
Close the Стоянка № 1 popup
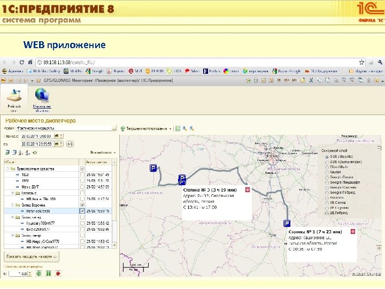352,232
